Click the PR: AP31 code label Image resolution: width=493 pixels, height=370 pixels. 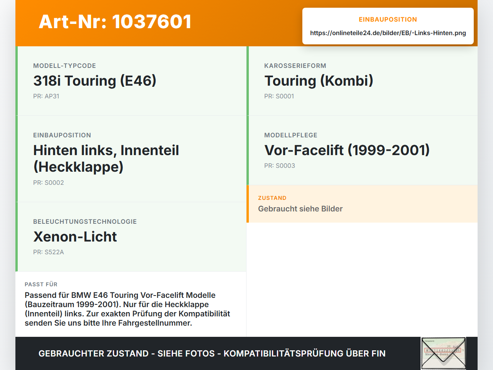tap(46, 96)
